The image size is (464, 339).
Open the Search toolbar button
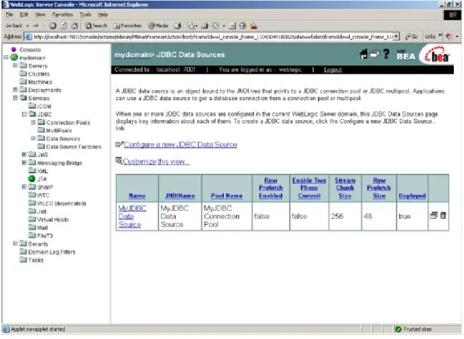pyautogui.click(x=96, y=26)
